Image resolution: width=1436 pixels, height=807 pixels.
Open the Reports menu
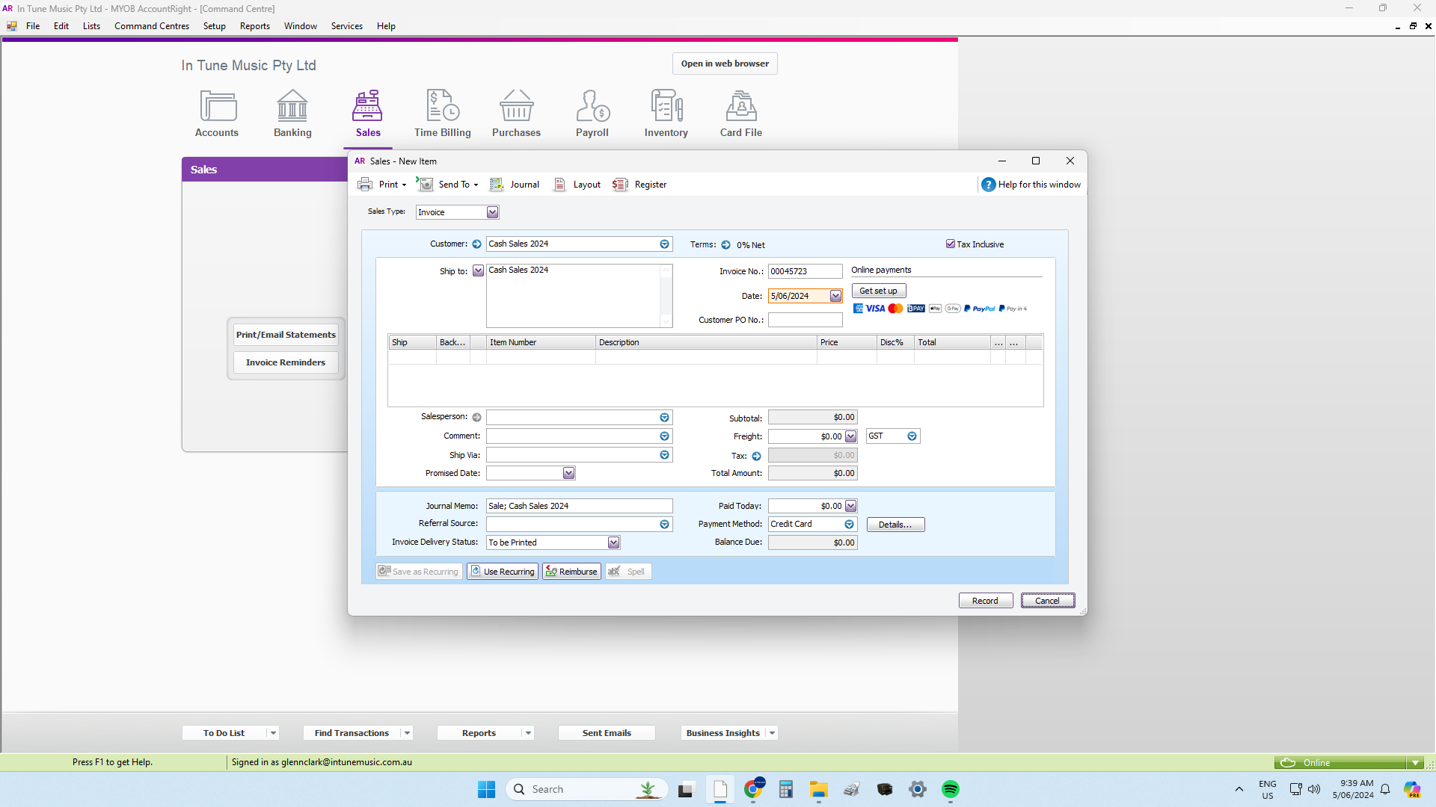254,25
